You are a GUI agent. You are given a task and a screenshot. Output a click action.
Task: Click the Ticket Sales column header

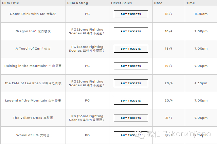coord(121,3)
